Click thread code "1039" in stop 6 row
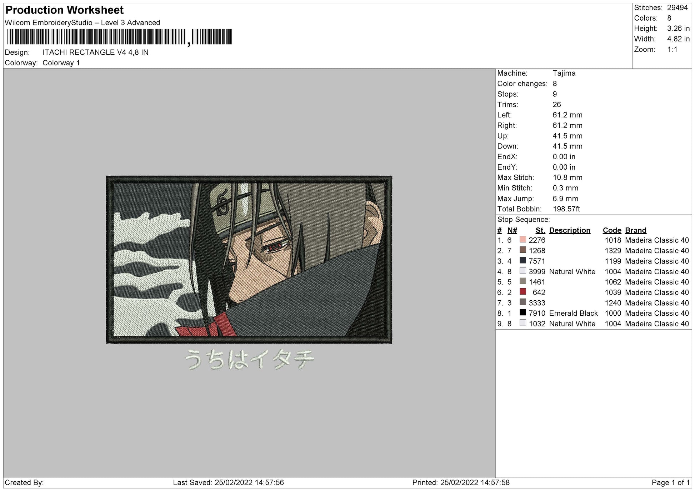The height and width of the screenshot is (491, 695). pyautogui.click(x=613, y=292)
